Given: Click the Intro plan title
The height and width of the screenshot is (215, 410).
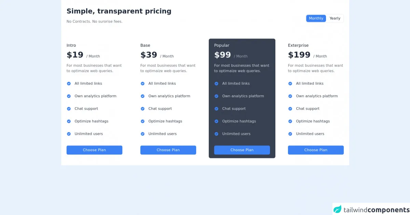Looking at the screenshot, I should pyautogui.click(x=71, y=45).
